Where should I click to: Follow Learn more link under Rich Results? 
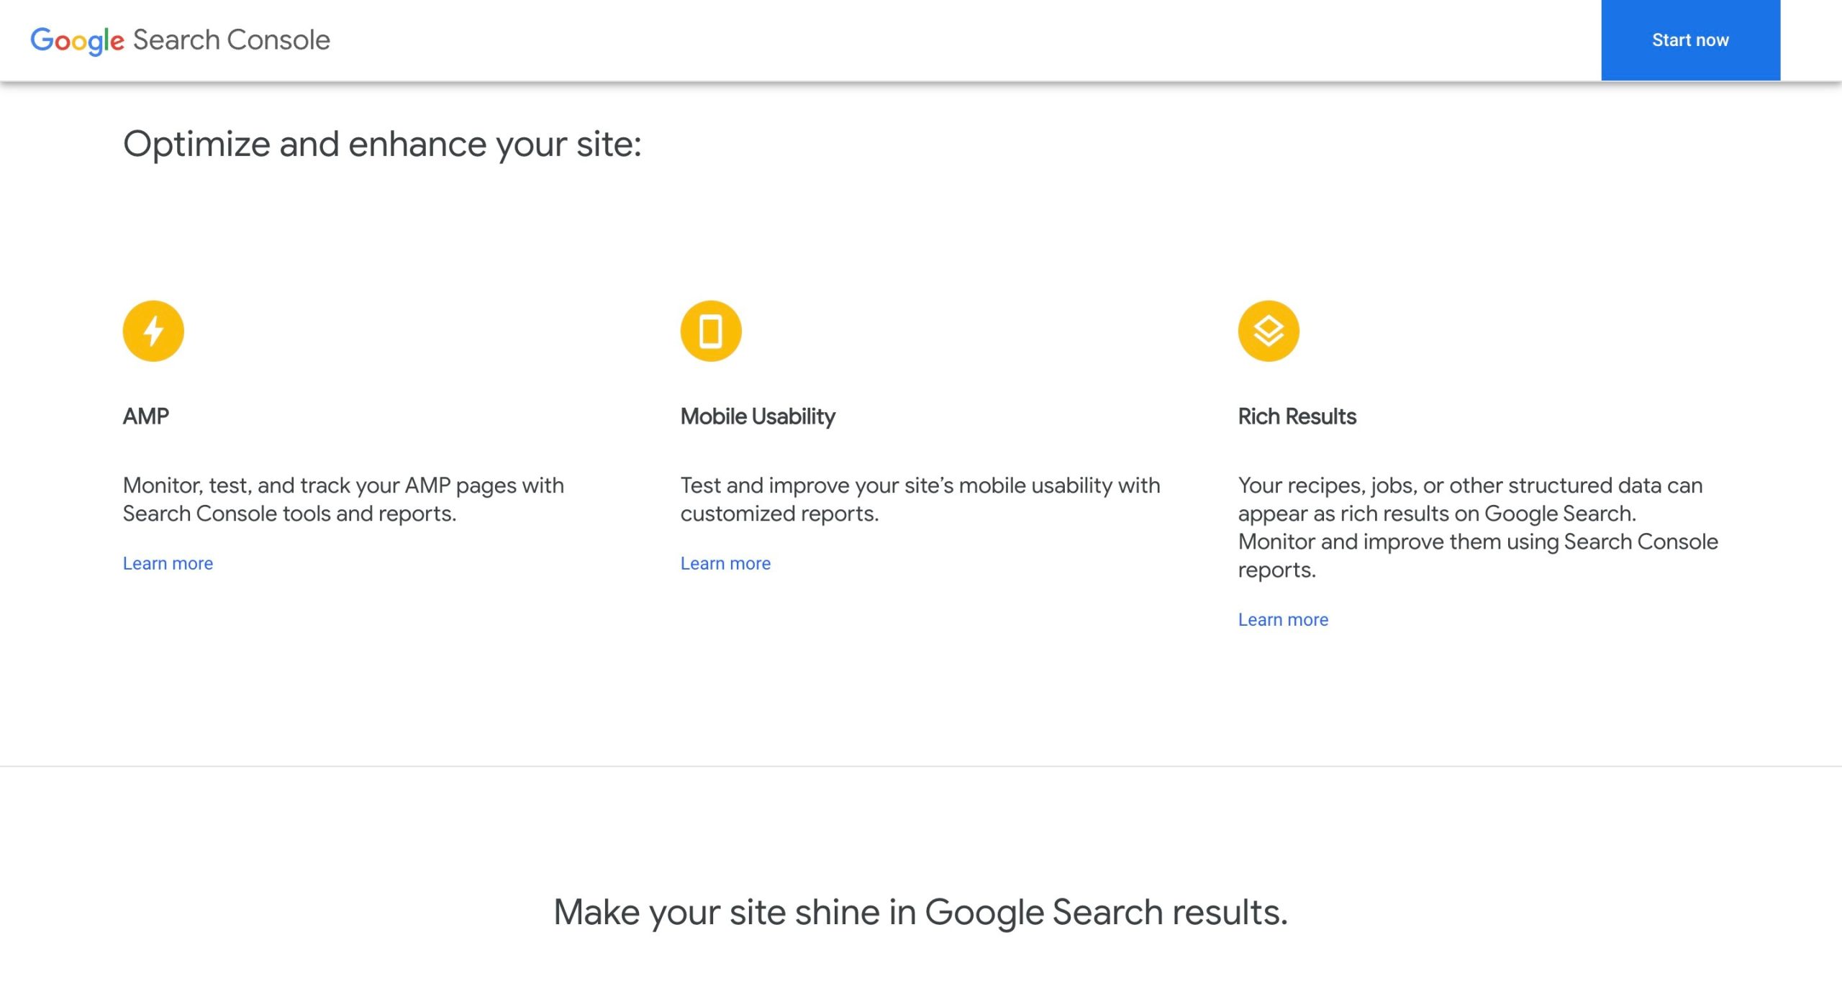(x=1283, y=619)
